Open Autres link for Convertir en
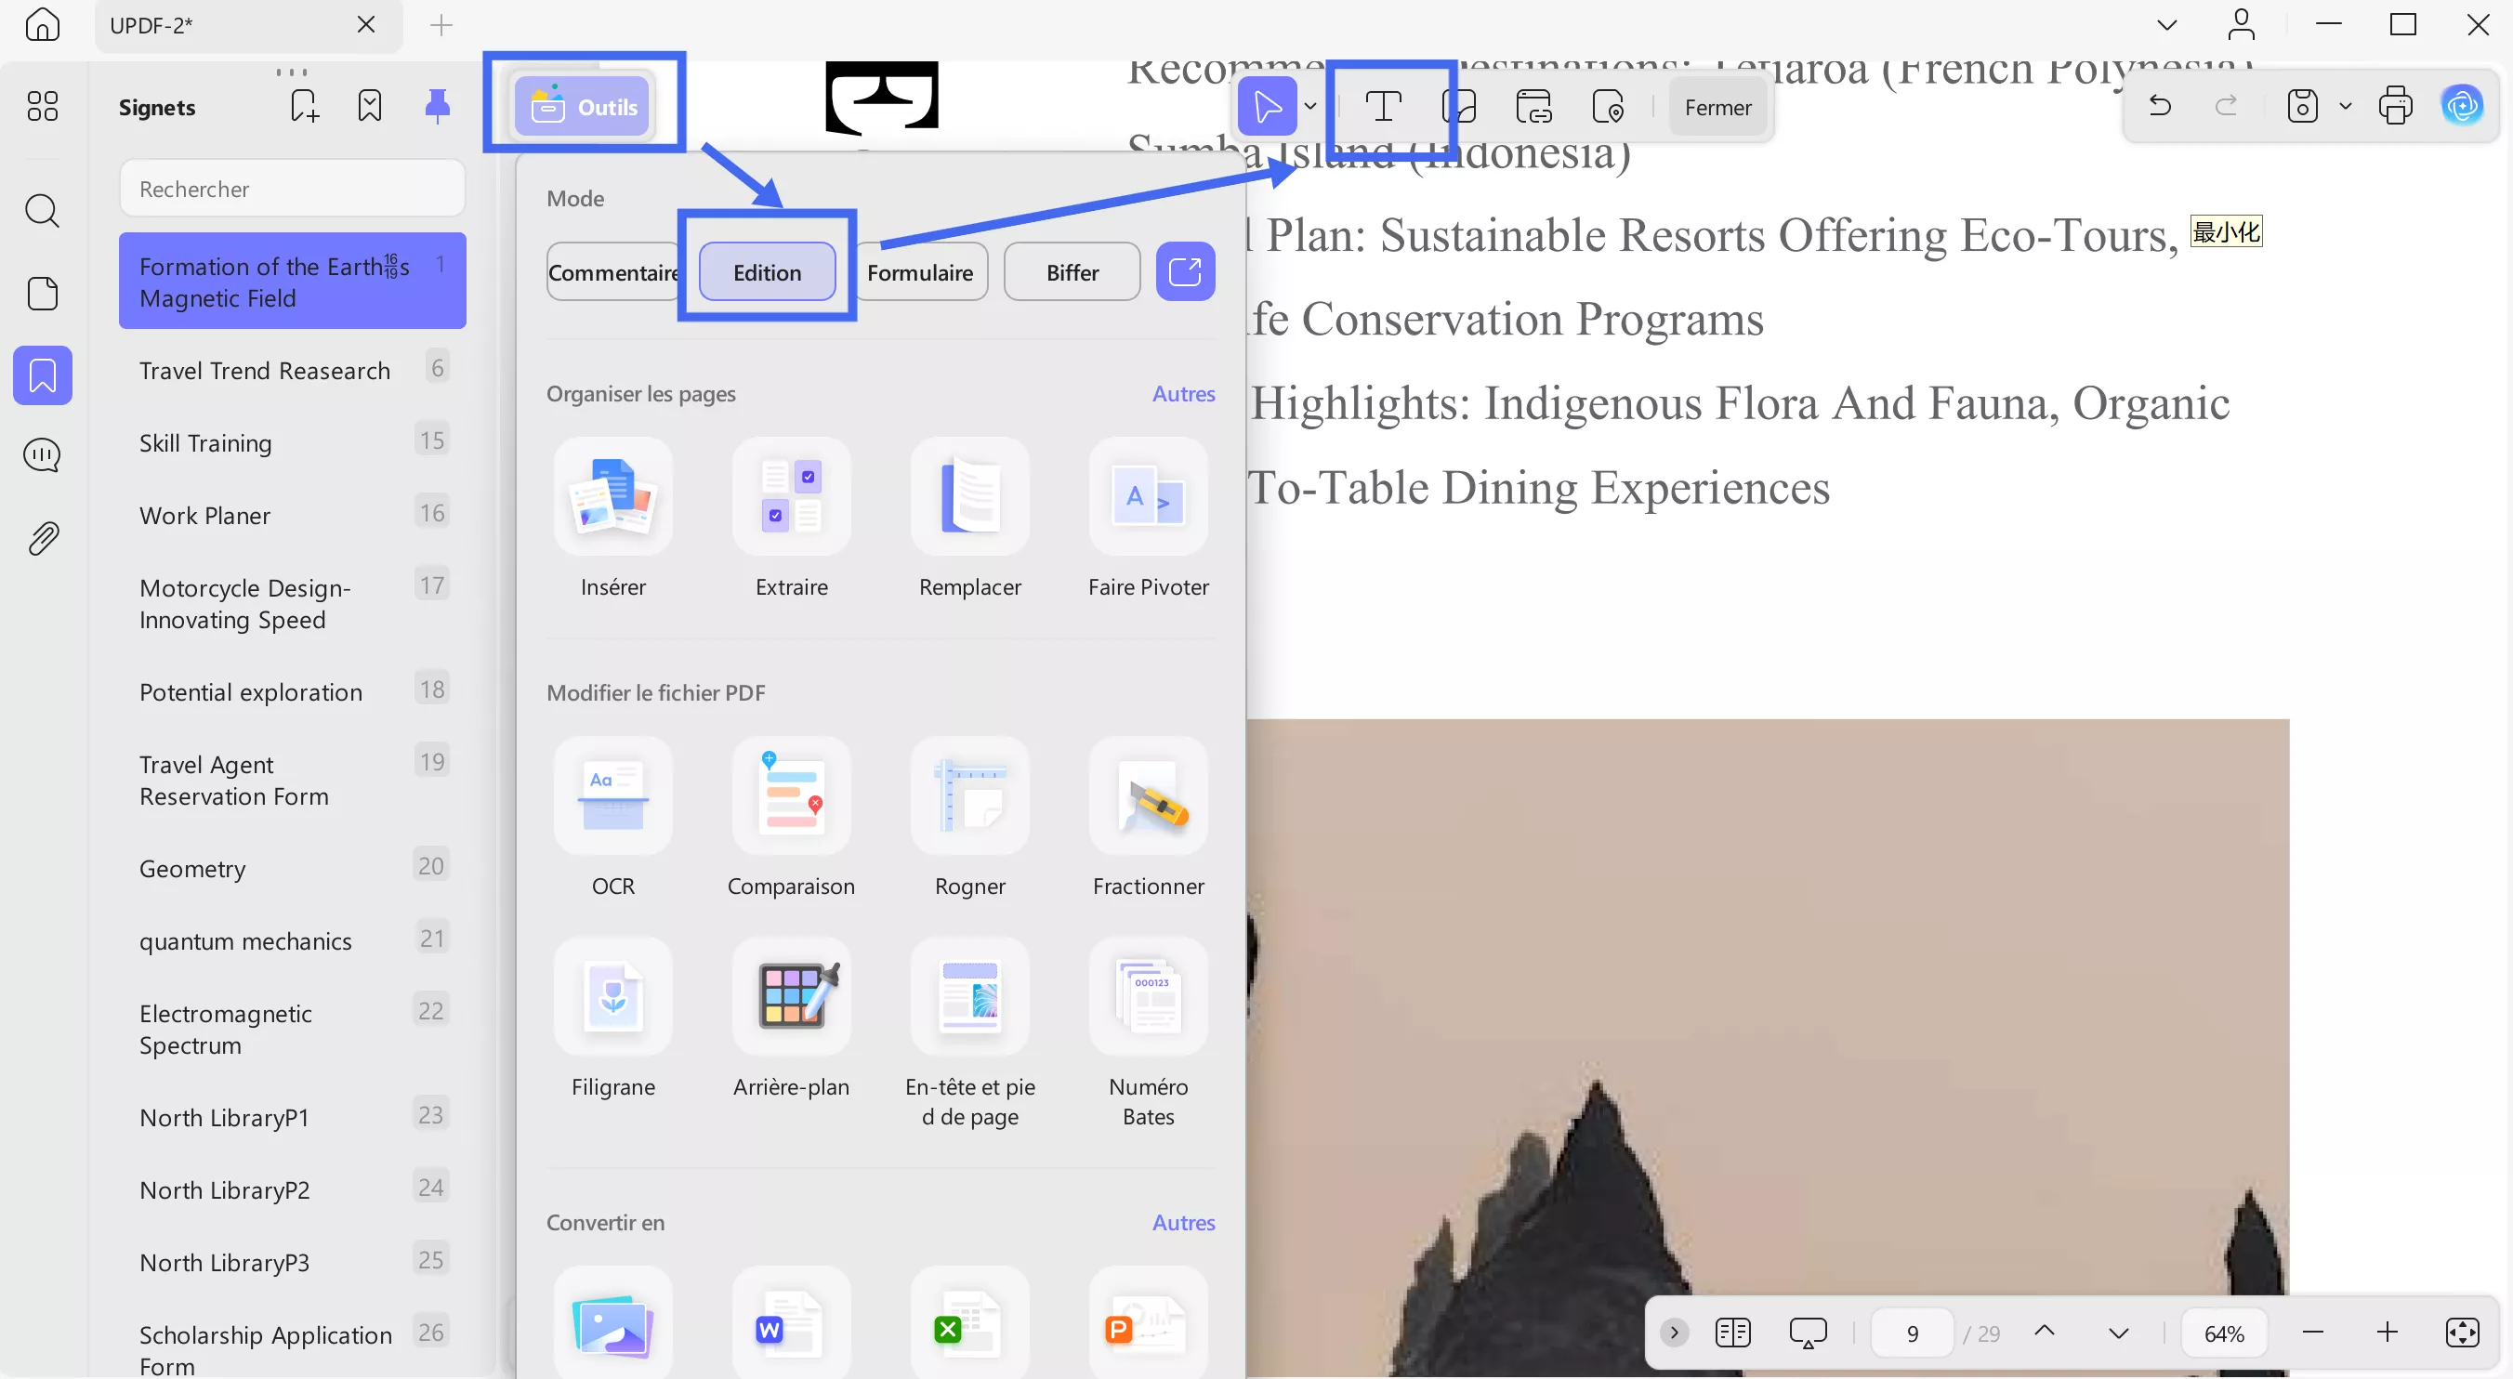The height and width of the screenshot is (1379, 2513). point(1183,1223)
